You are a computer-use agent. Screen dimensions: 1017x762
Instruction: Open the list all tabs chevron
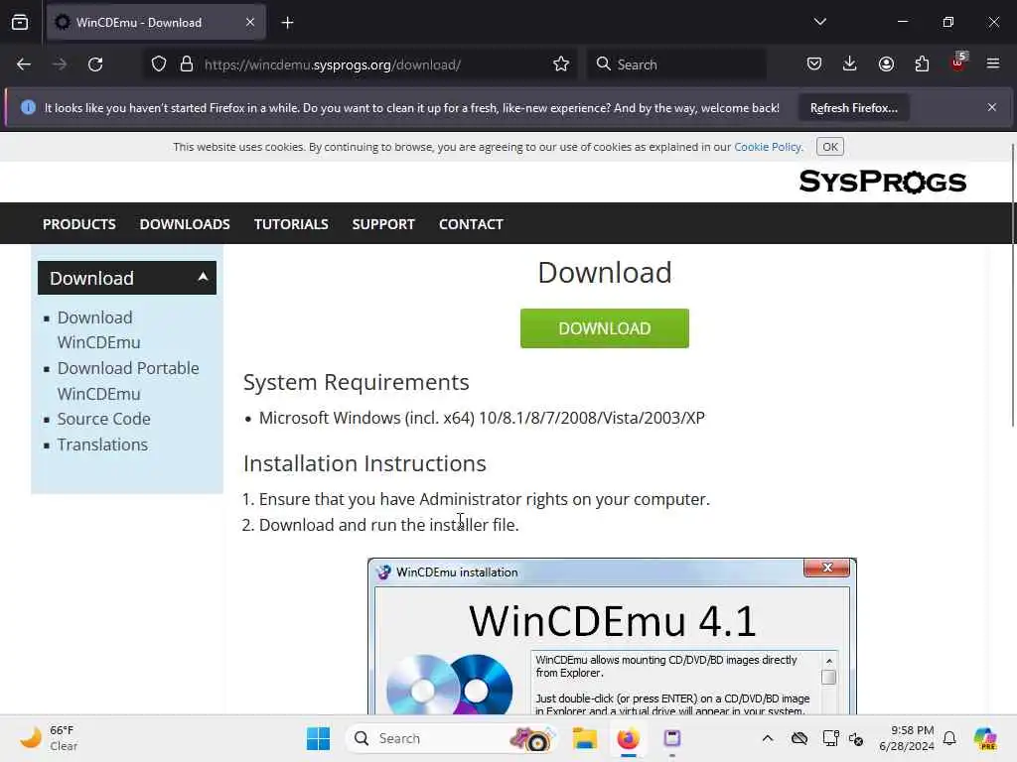[819, 22]
